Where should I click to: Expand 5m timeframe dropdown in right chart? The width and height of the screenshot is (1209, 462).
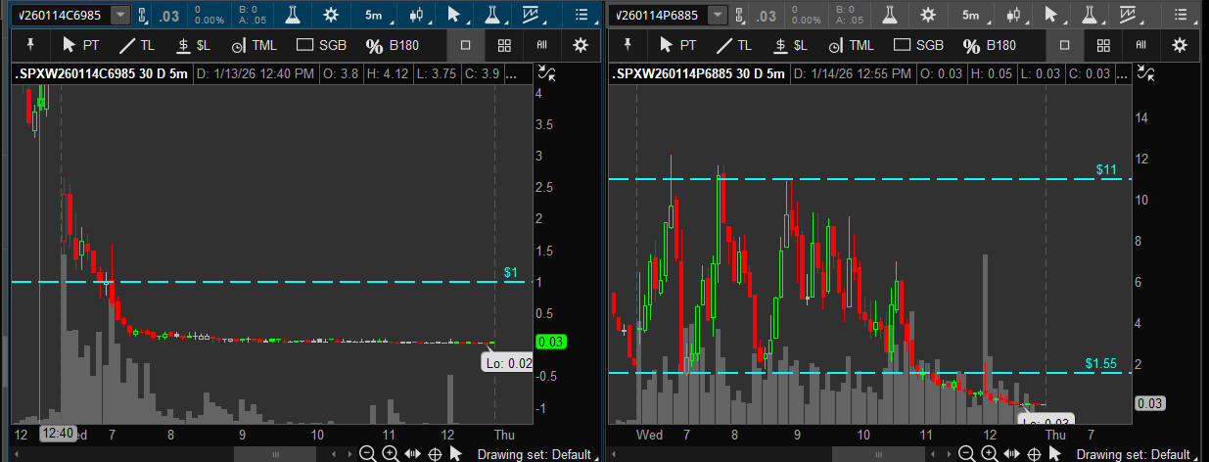click(974, 15)
